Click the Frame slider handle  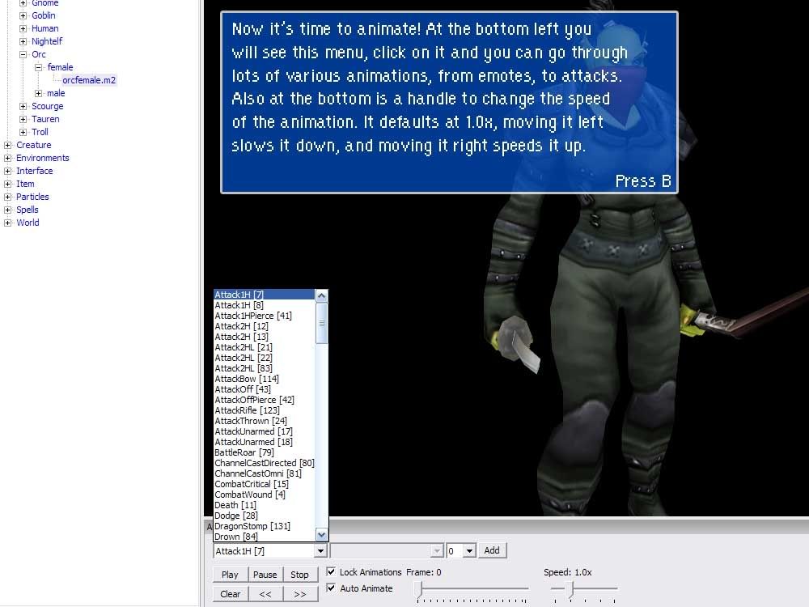419,589
